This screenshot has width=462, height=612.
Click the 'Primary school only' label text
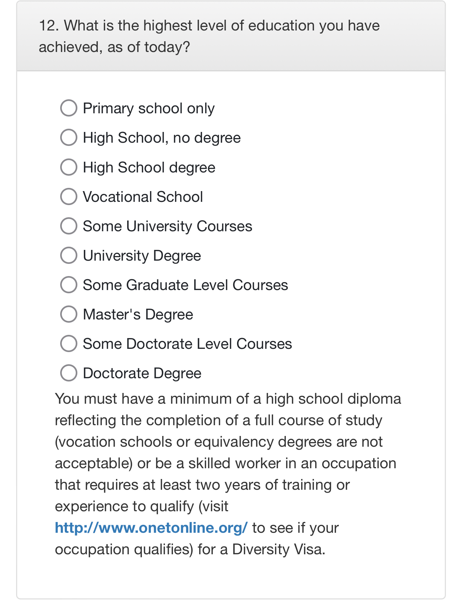[149, 108]
